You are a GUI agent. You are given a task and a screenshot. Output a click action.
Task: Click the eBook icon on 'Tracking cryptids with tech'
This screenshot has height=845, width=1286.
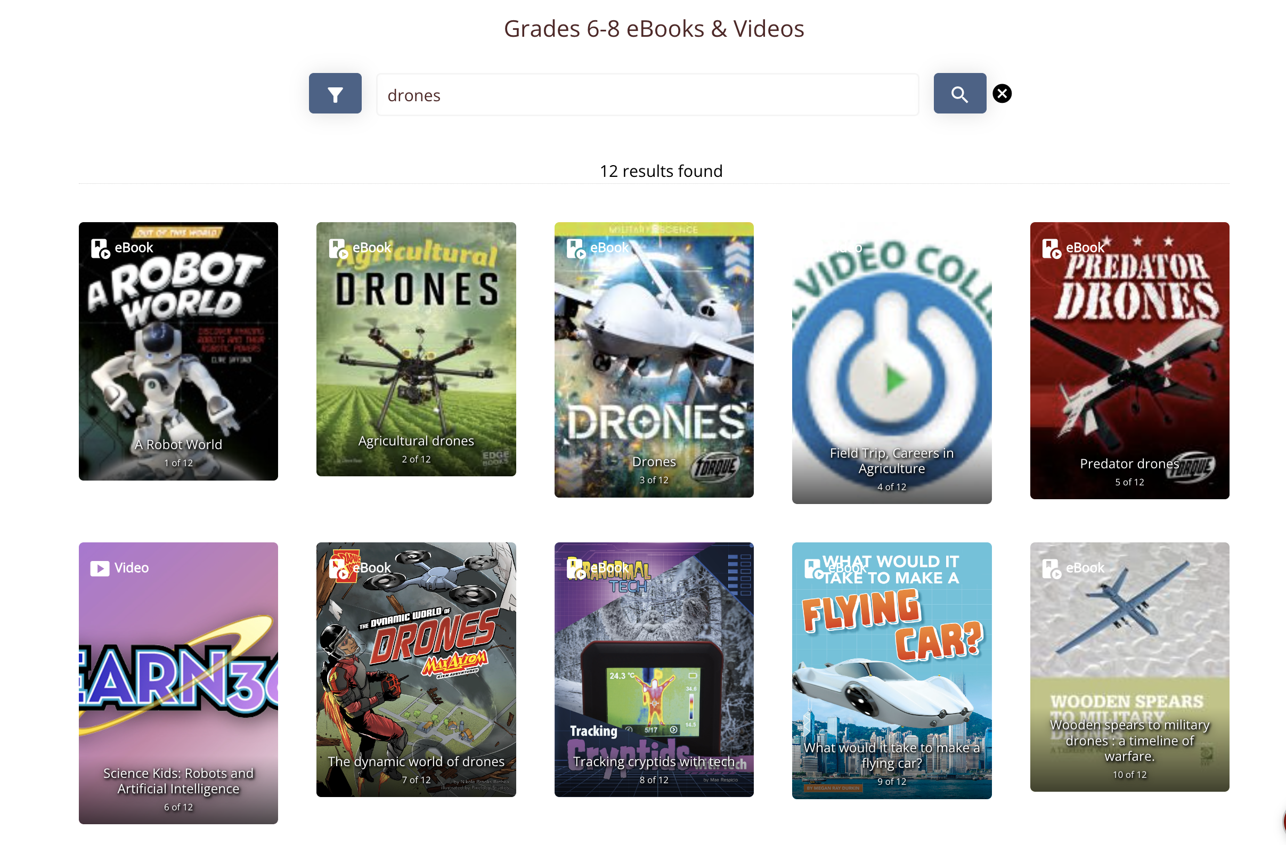pos(576,568)
